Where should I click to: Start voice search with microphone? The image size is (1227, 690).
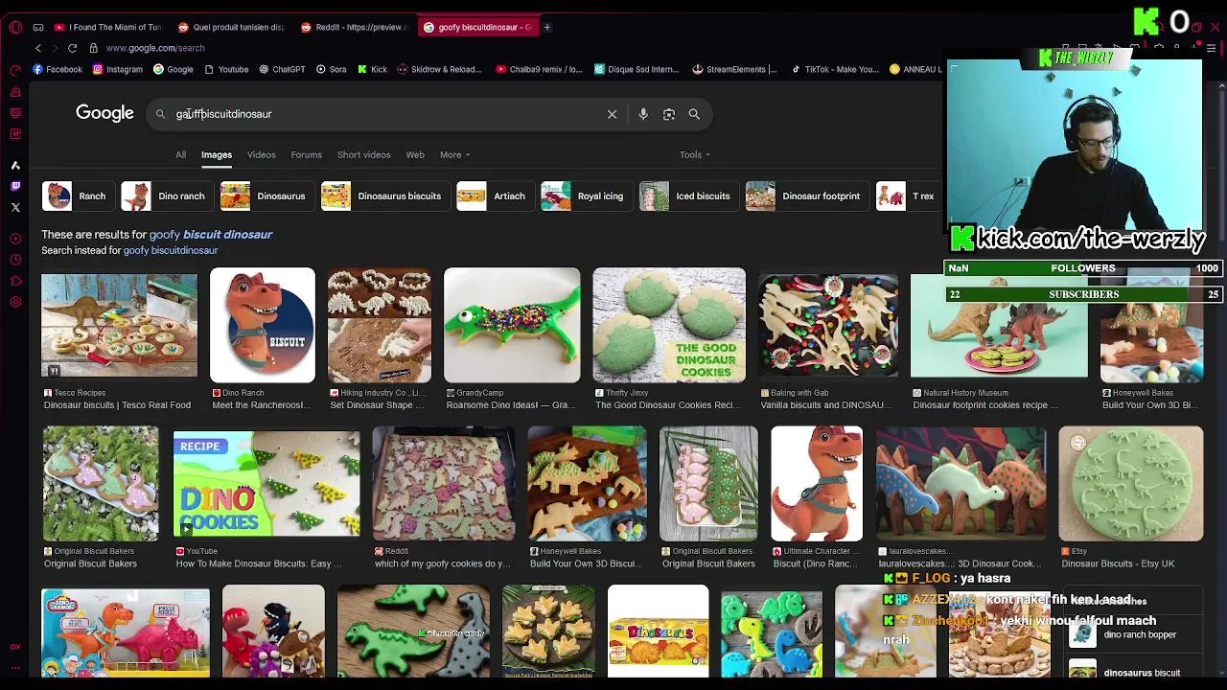[643, 114]
